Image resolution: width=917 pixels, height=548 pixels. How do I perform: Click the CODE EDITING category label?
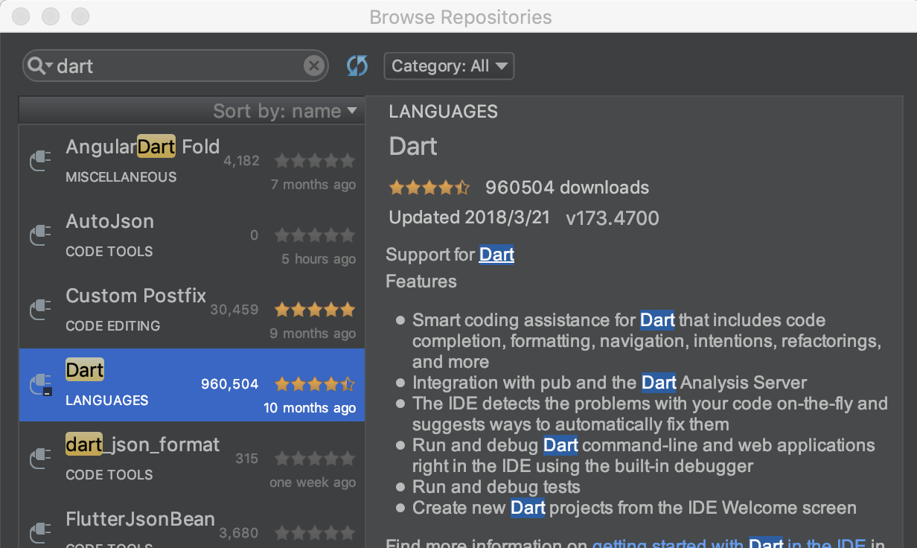click(x=113, y=326)
